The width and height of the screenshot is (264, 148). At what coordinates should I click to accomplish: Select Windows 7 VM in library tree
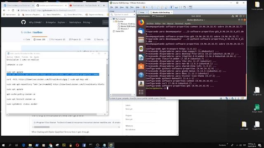coord(125,29)
